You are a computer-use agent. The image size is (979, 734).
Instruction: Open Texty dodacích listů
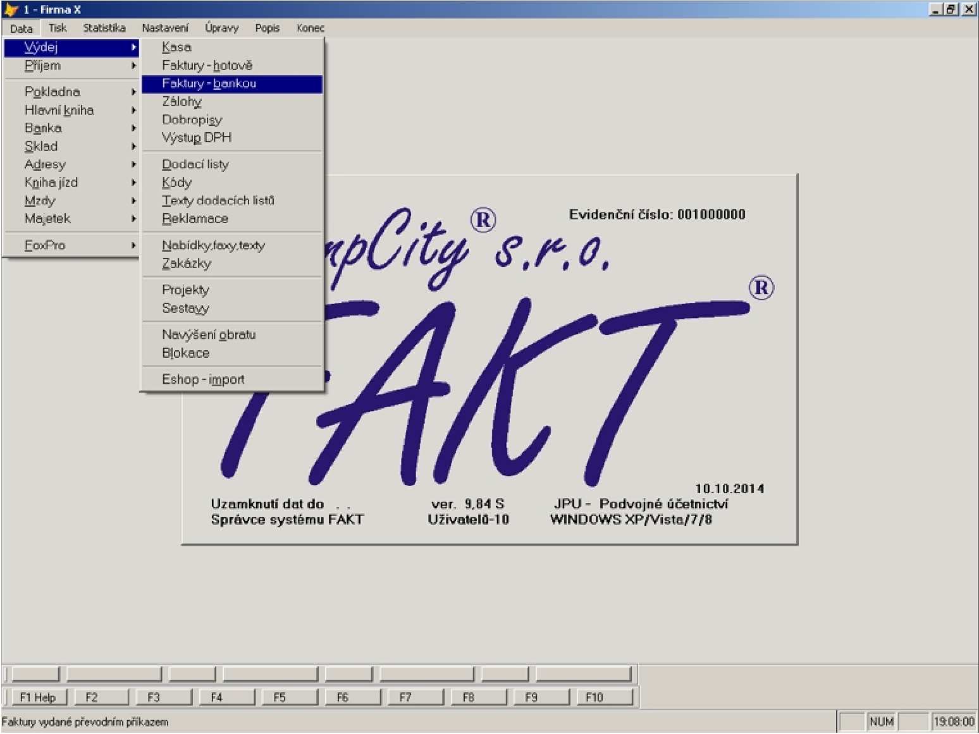(x=232, y=200)
